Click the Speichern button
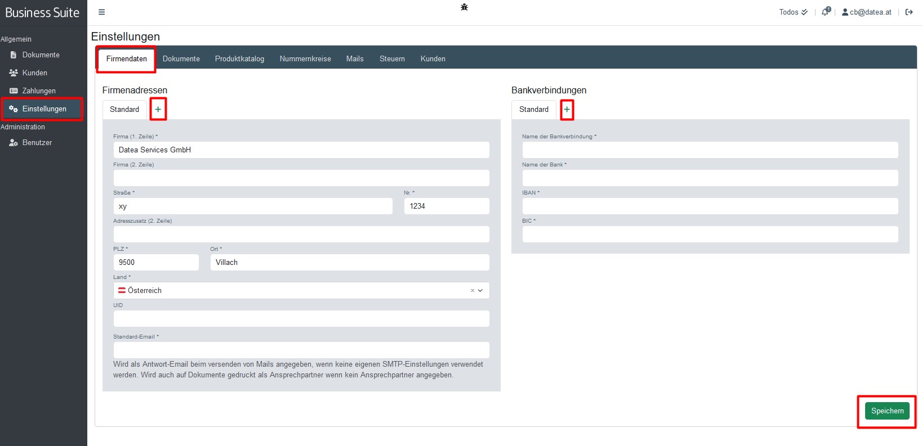Viewport: 922px width, 446px height. point(887,411)
